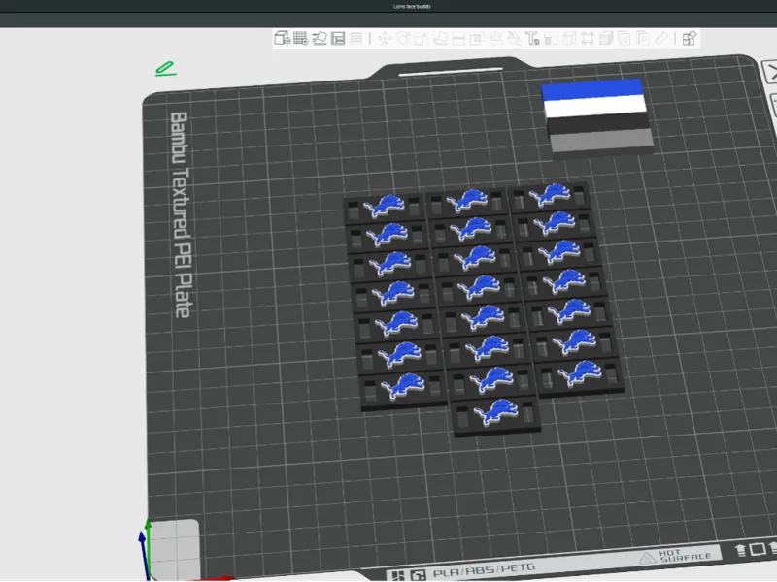Select the Scale tool
The image size is (777, 582).
click(422, 38)
